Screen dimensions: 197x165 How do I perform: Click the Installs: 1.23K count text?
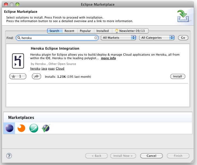[x=68, y=77]
